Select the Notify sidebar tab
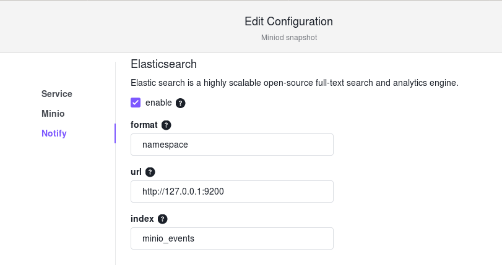Screen dimensions: 502x265 (54, 133)
